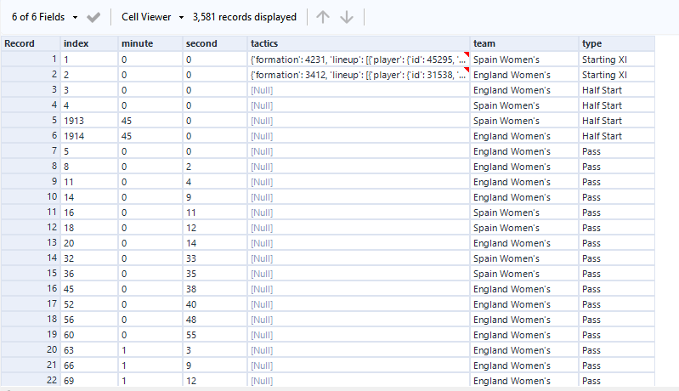Click the up arrow navigation icon
The width and height of the screenshot is (679, 391).
click(323, 17)
